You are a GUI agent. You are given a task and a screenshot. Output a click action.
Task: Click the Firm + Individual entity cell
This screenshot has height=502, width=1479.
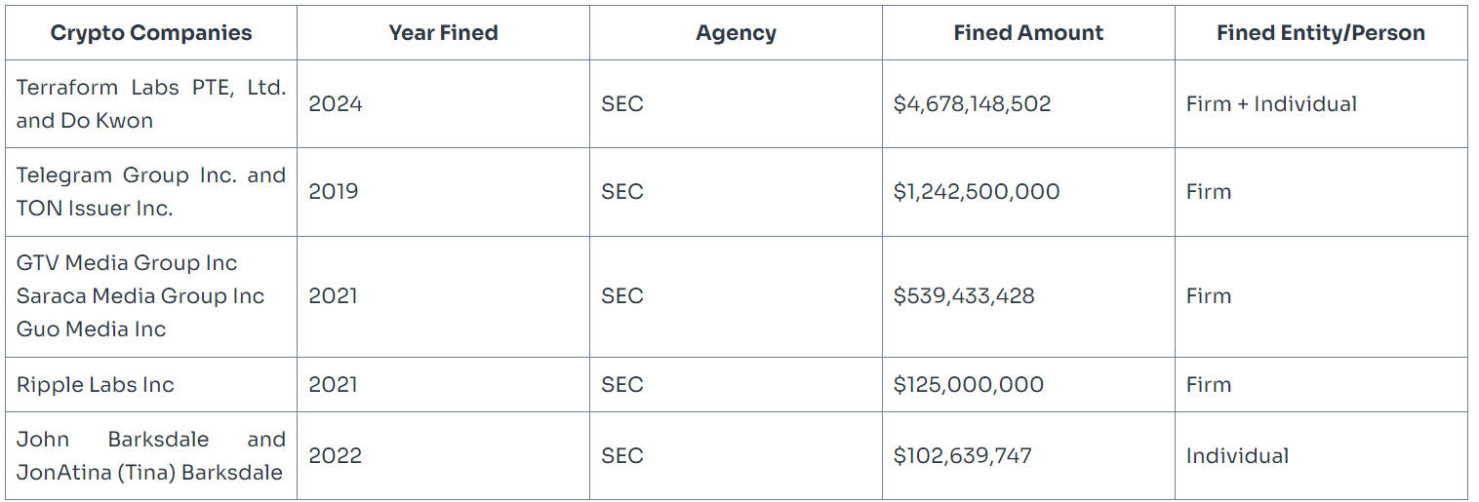pos(1271,104)
